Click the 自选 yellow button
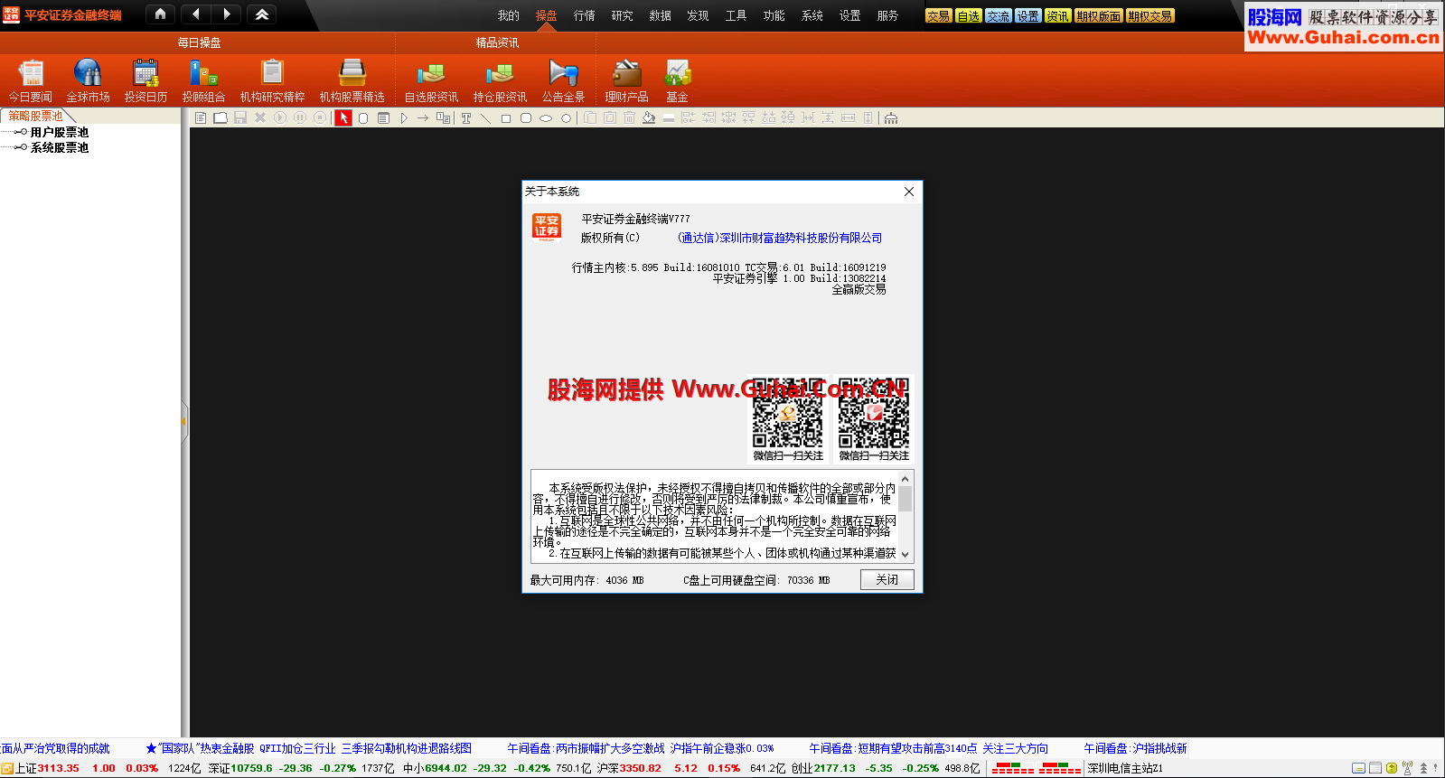Image resolution: width=1445 pixels, height=778 pixels. coord(968,15)
